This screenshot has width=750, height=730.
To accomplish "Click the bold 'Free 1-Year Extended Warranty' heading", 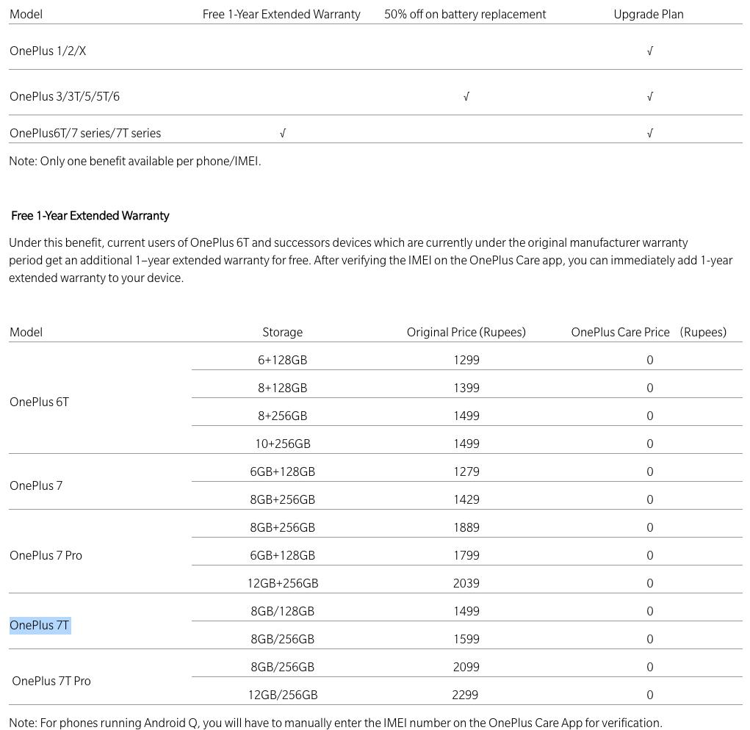I will [x=90, y=216].
